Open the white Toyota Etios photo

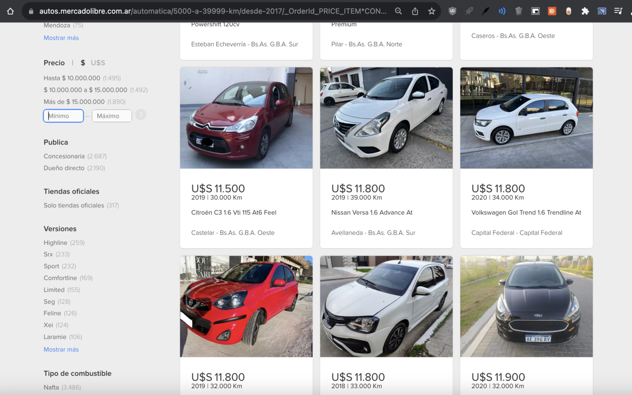pos(386,307)
